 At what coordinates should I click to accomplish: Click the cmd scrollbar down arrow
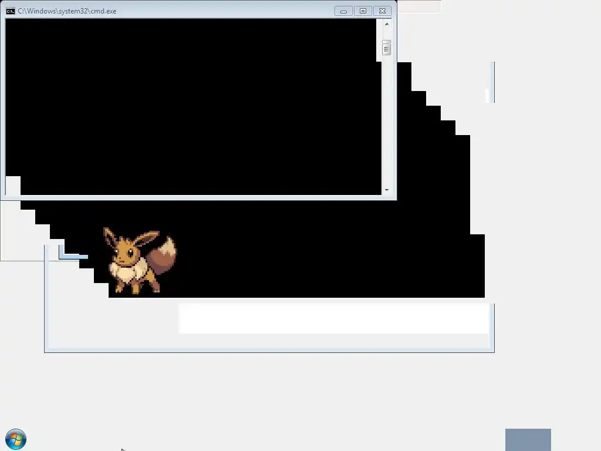[387, 190]
